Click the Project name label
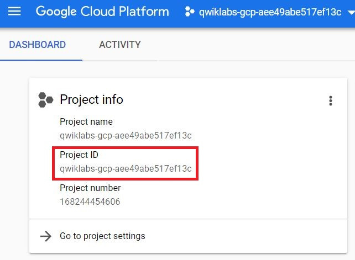This screenshot has width=355, height=260. tap(86, 122)
